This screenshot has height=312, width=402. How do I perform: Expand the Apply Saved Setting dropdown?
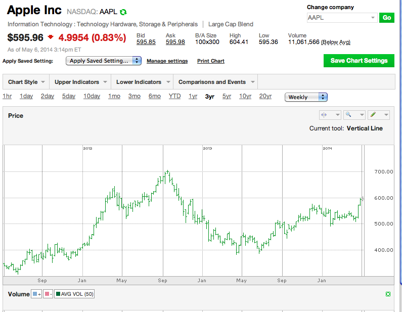104,61
